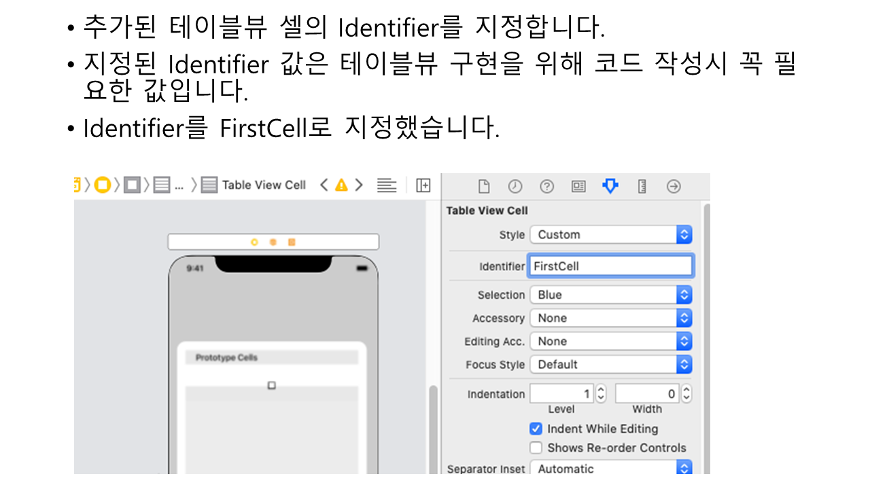Open the Identity inspector tab

click(578, 186)
